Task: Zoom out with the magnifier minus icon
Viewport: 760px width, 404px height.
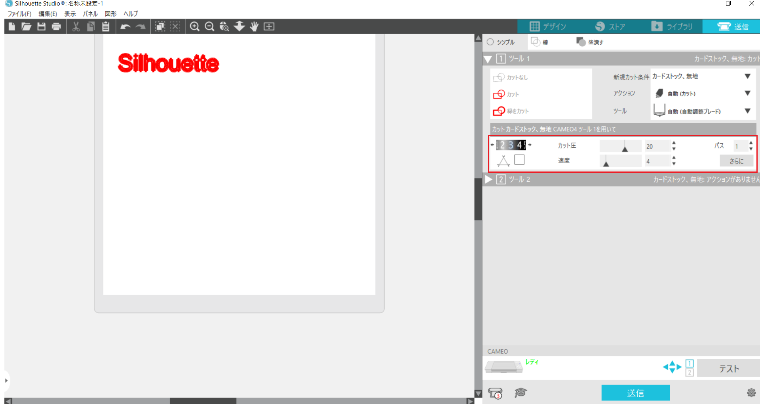Action: (209, 27)
